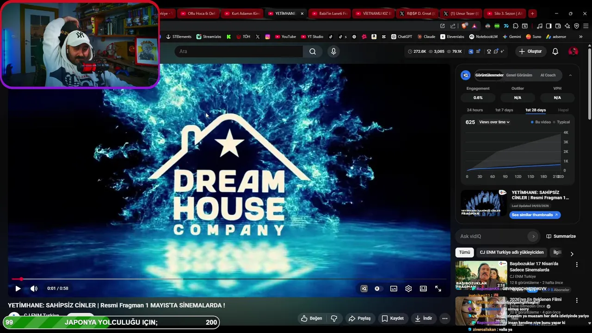
Task: Select the Tümü filter chip
Action: [464, 252]
